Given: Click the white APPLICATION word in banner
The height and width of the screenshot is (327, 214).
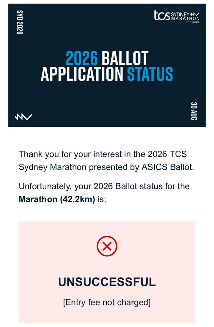Looking at the screenshot, I should tap(82, 74).
